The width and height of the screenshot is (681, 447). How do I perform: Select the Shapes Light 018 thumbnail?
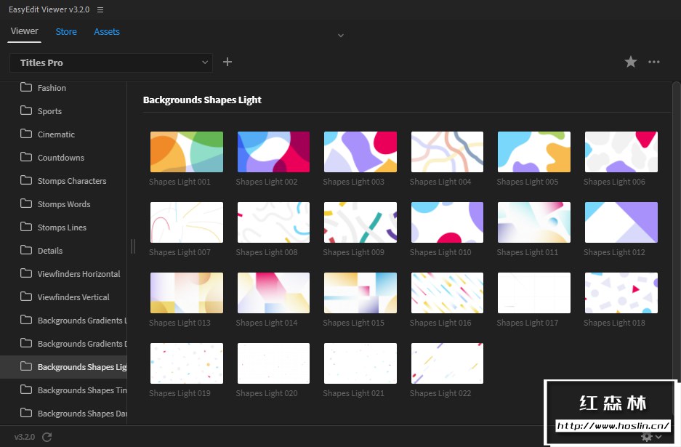[621, 293]
